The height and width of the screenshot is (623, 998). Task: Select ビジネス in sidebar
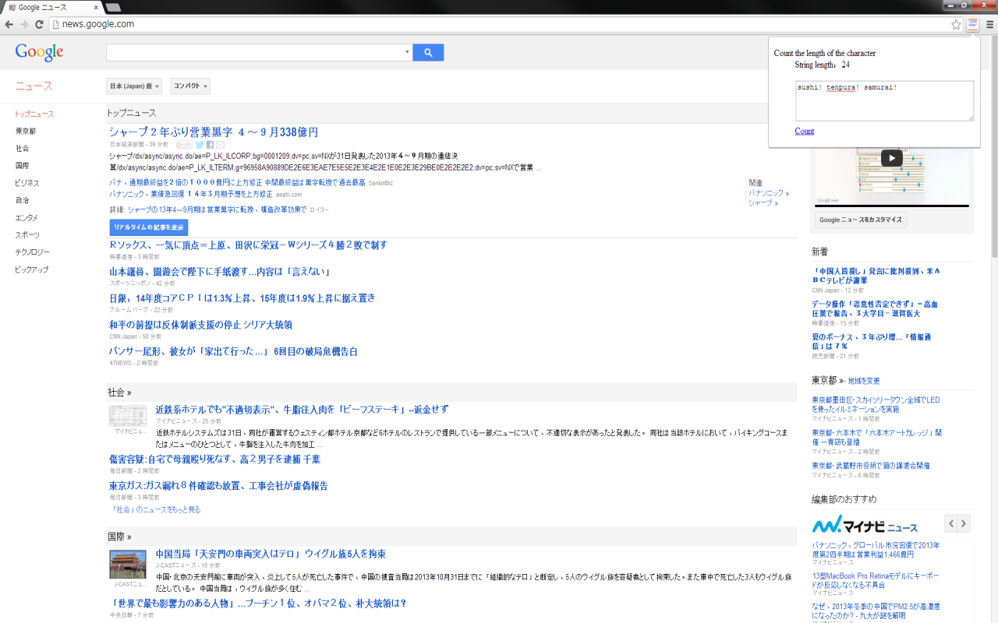[27, 183]
